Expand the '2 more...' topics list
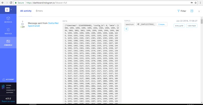This screenshot has width=203, height=105. tap(162, 24)
